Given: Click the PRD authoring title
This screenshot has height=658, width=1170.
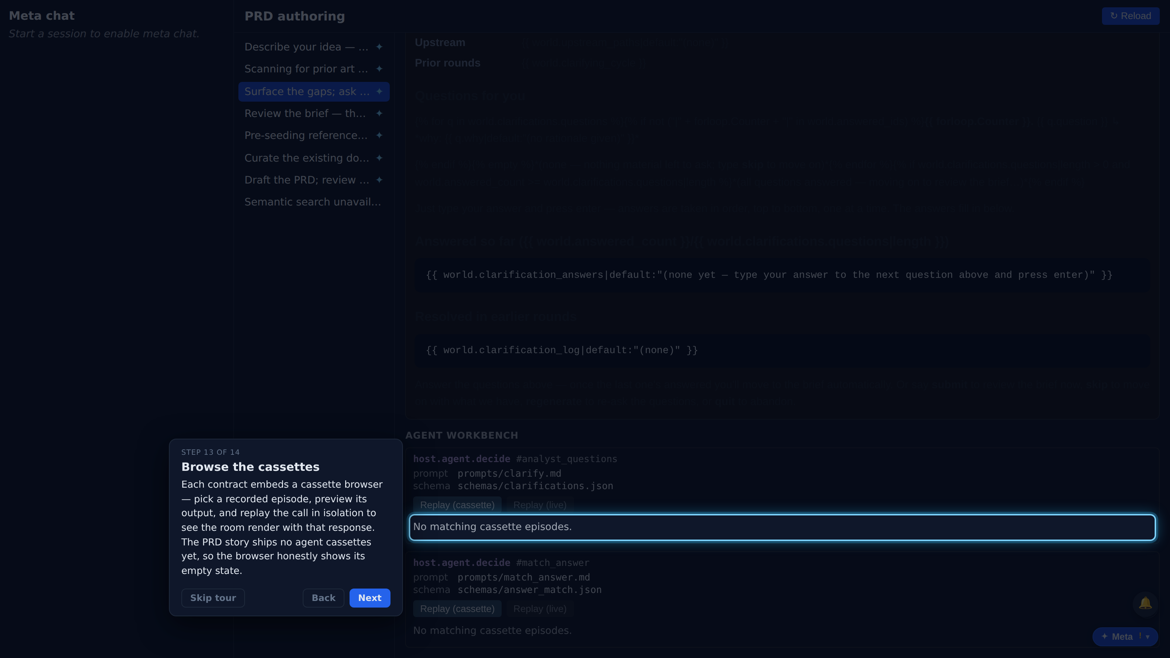Looking at the screenshot, I should point(295,16).
